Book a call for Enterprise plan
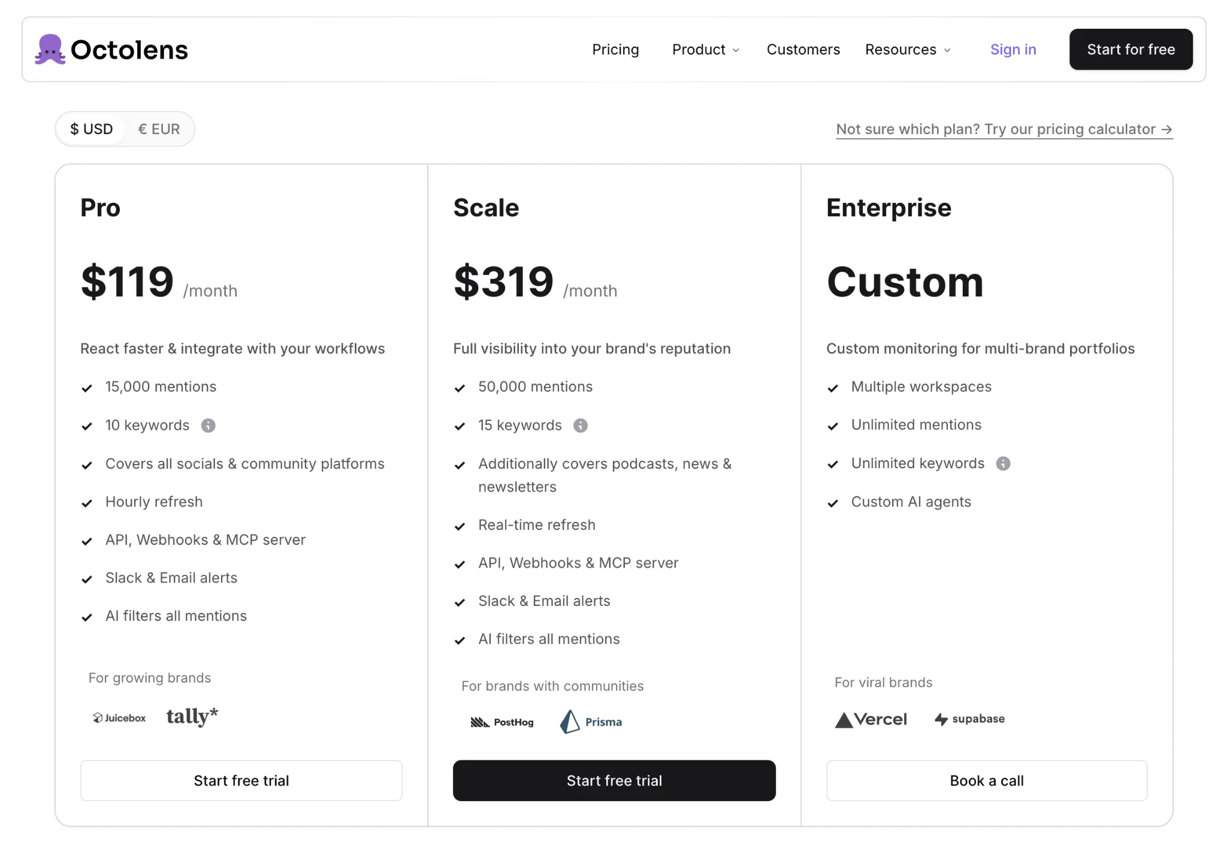 pyautogui.click(x=986, y=780)
